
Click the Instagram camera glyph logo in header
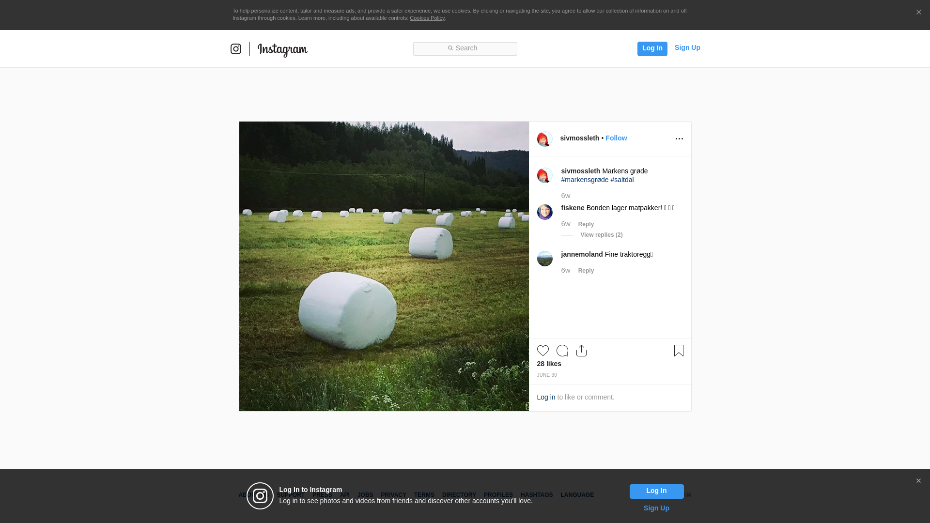tap(236, 49)
